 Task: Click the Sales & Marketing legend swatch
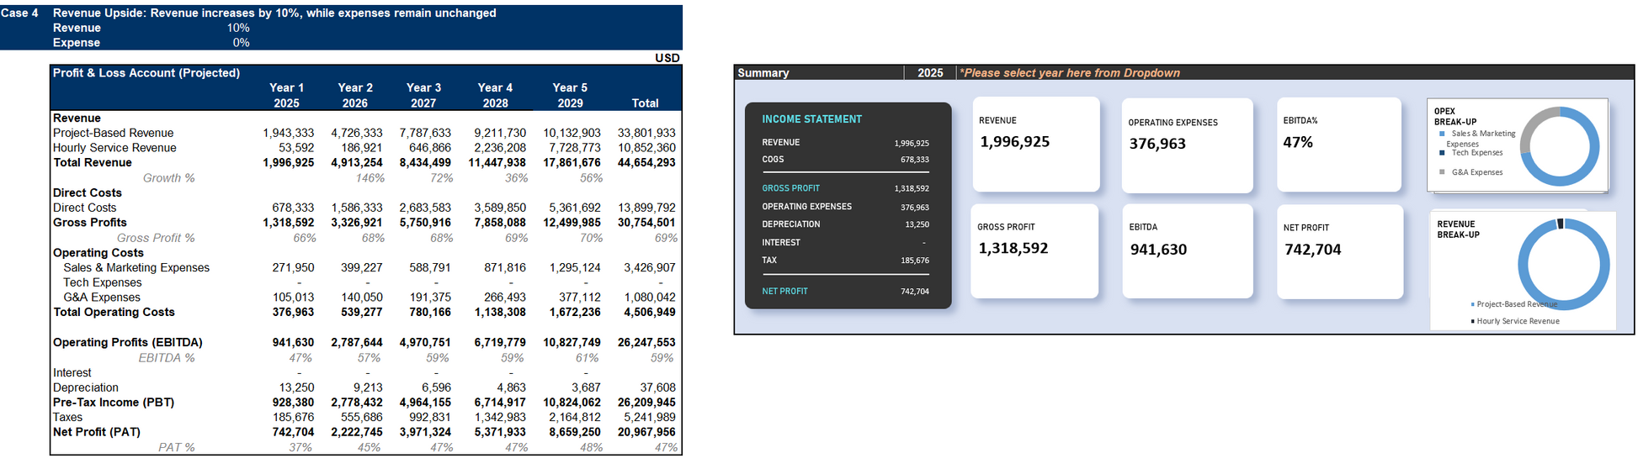pos(1442,134)
